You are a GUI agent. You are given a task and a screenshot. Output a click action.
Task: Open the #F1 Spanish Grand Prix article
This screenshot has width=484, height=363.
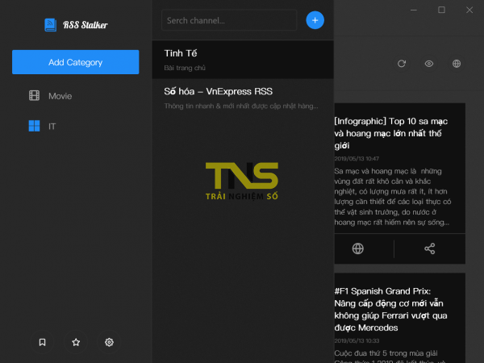pos(390,309)
